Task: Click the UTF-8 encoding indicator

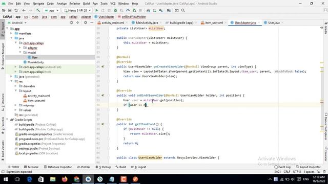Action: [x=297, y=172]
